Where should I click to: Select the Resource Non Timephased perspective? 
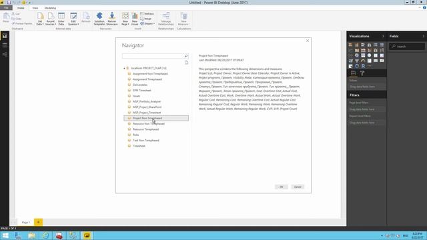pyautogui.click(x=149, y=124)
